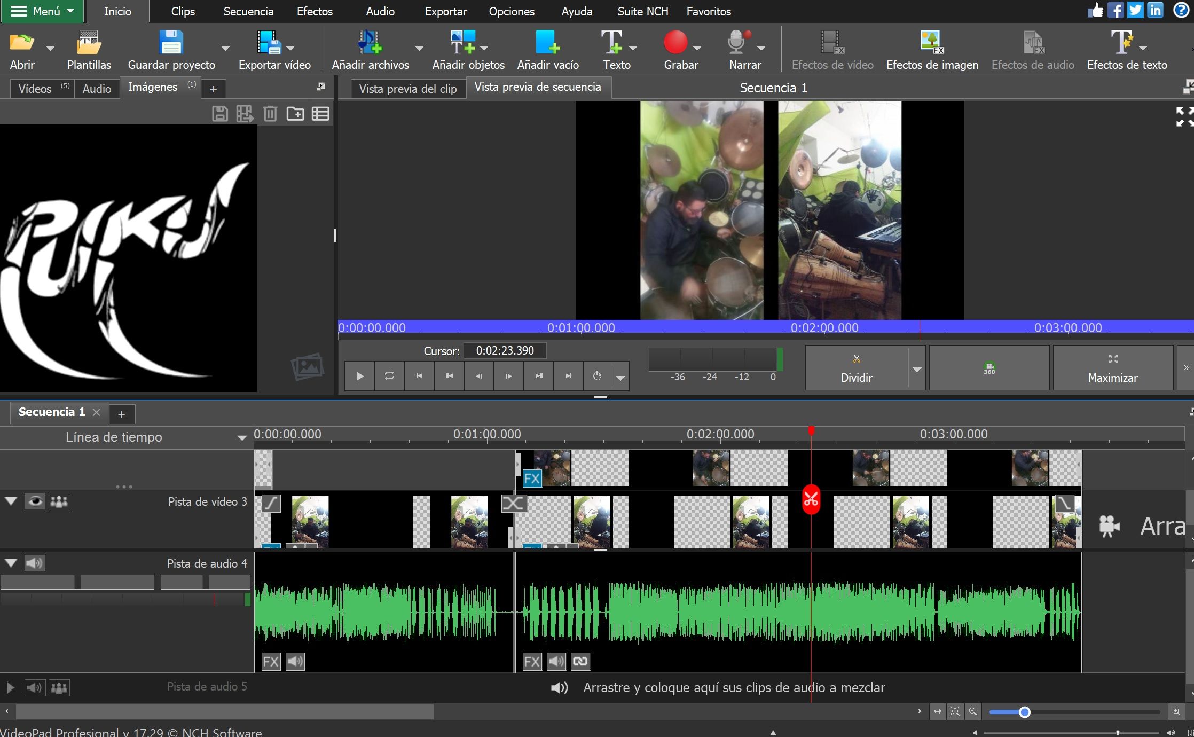Click FX icon on second audio clip
Screen dimensions: 1194x737
pos(531,662)
